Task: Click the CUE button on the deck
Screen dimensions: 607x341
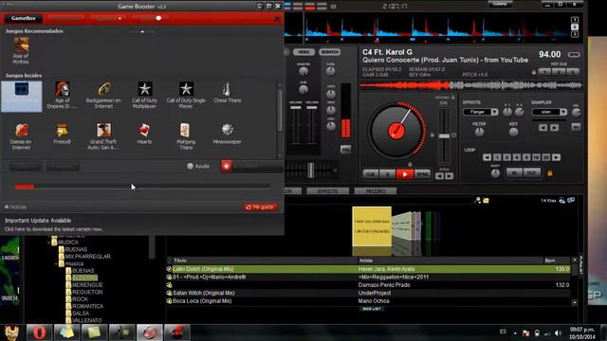Action: coord(371,174)
